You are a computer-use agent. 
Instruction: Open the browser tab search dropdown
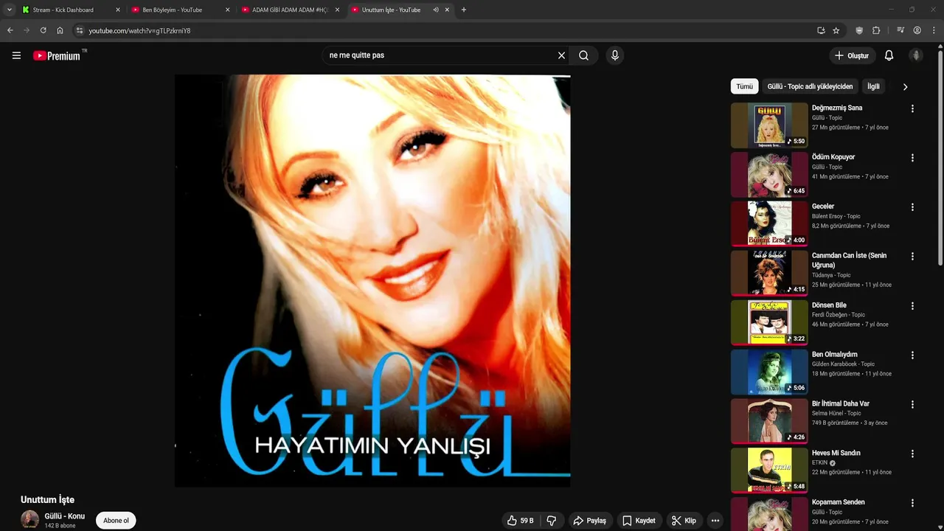9,10
